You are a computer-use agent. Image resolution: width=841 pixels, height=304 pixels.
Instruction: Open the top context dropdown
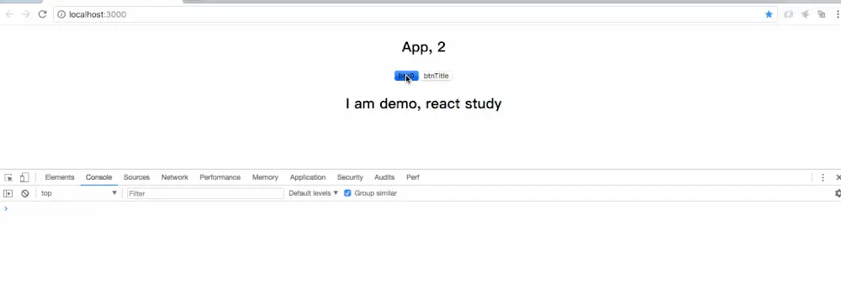point(78,193)
